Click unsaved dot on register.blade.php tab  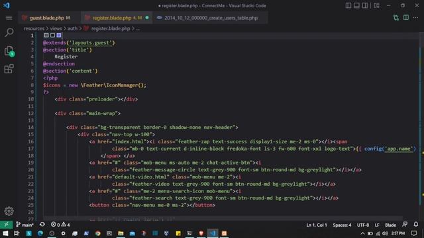coord(147,18)
